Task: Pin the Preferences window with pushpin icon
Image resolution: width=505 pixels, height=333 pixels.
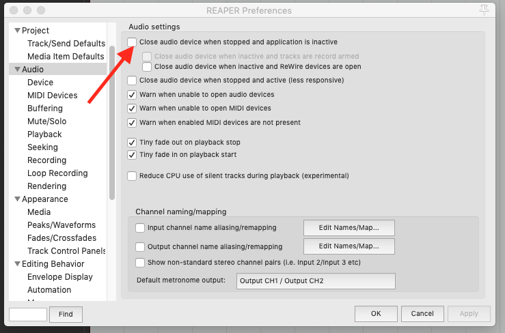Action: (x=484, y=10)
